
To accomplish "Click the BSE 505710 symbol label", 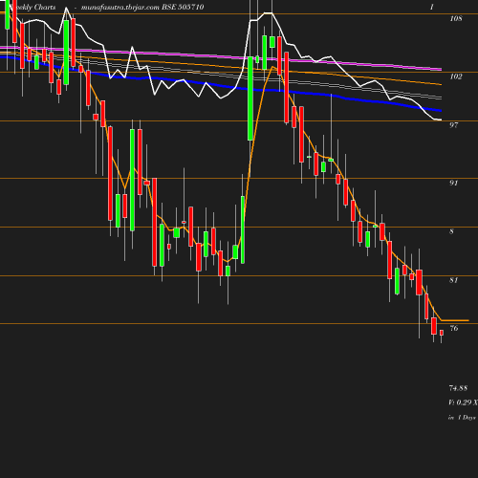I will coord(183,8).
